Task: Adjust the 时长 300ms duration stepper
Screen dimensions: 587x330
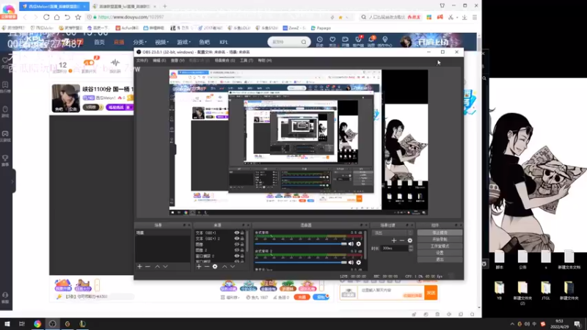Action: click(411, 248)
